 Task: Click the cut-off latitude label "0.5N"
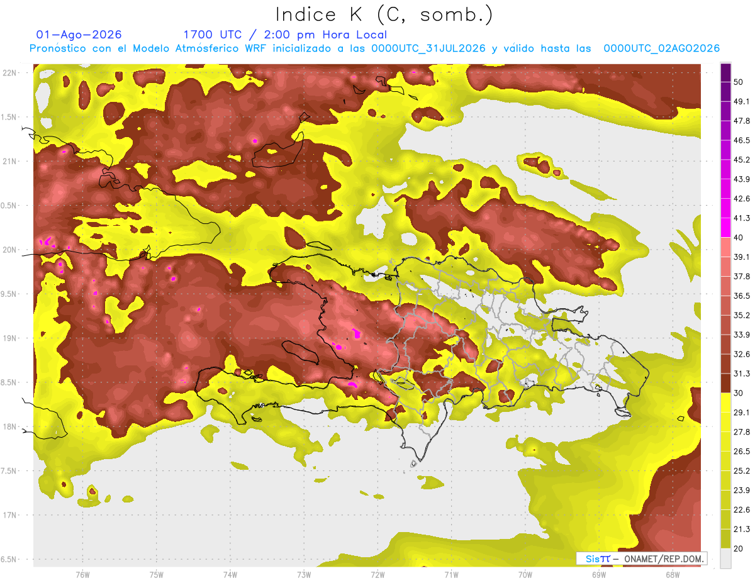(9, 206)
